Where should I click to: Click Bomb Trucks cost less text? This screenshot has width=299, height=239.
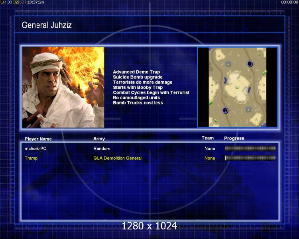click(x=138, y=103)
